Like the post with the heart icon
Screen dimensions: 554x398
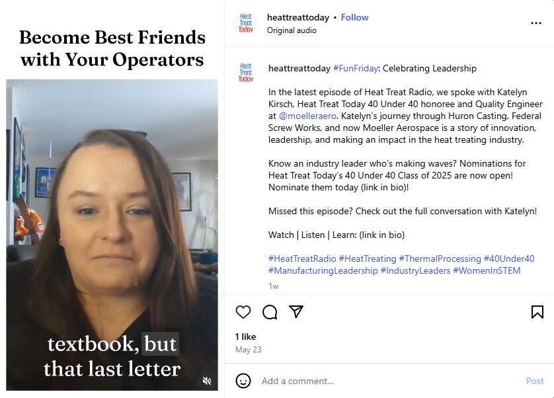coord(243,312)
